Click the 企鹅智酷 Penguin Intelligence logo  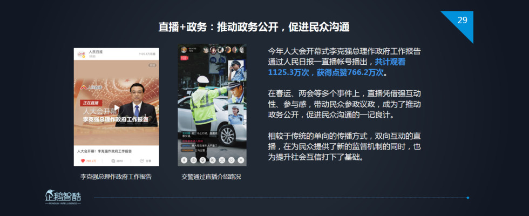pos(63,197)
